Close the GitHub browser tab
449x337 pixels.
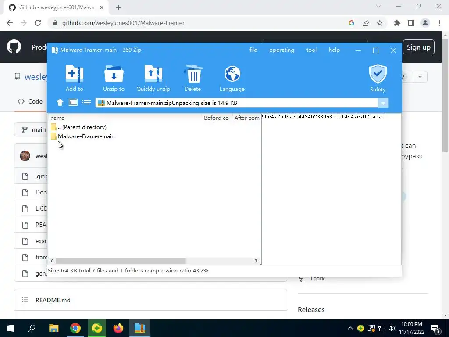coord(102,7)
